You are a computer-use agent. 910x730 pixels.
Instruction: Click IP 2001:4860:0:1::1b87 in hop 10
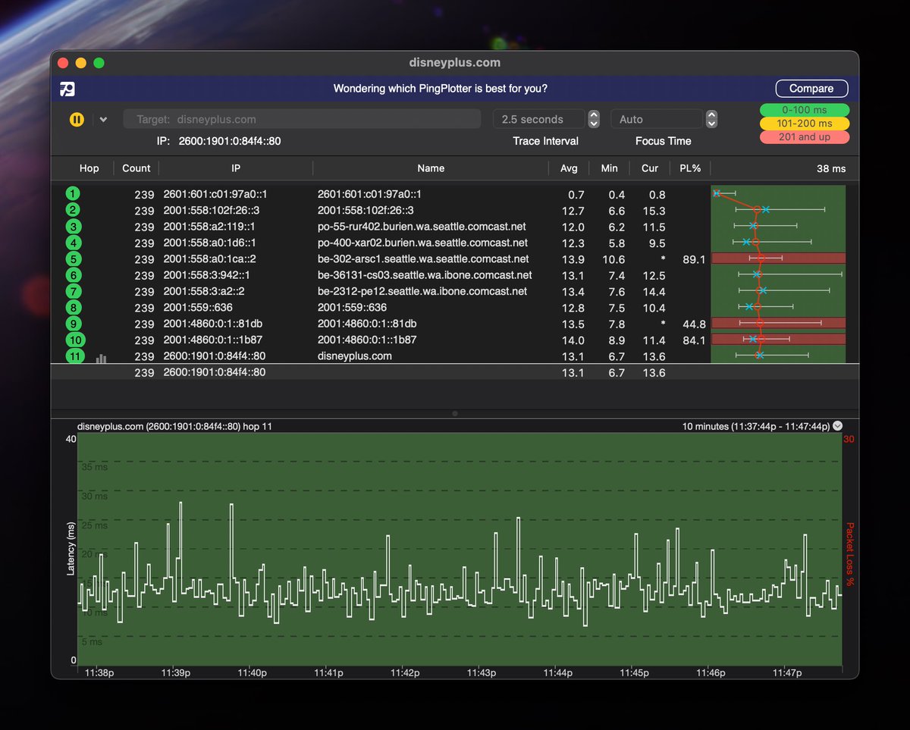tap(214, 340)
